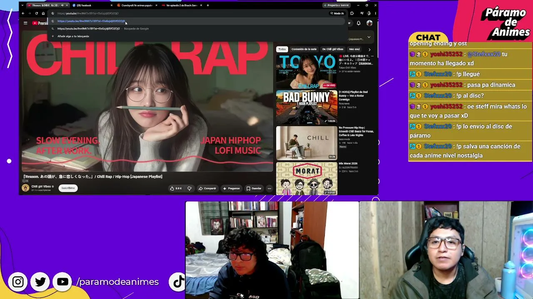Click Pregunta a Gemini button
Image resolution: width=533 pixels, height=299 pixels.
click(x=336, y=5)
